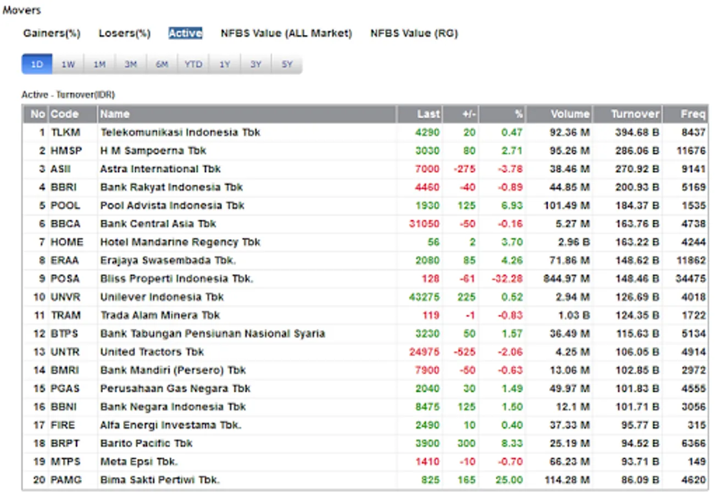The height and width of the screenshot is (494, 717).
Task: Sort by Turnover column header
Action: [628, 114]
